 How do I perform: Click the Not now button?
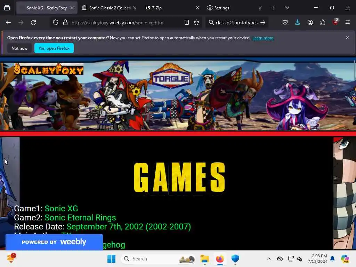coord(19,48)
